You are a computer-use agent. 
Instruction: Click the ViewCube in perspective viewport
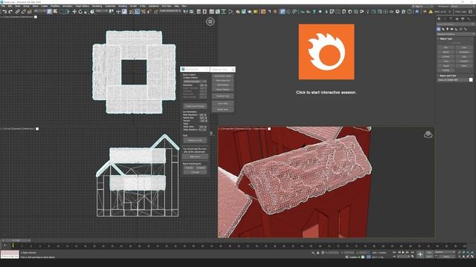(x=428, y=134)
